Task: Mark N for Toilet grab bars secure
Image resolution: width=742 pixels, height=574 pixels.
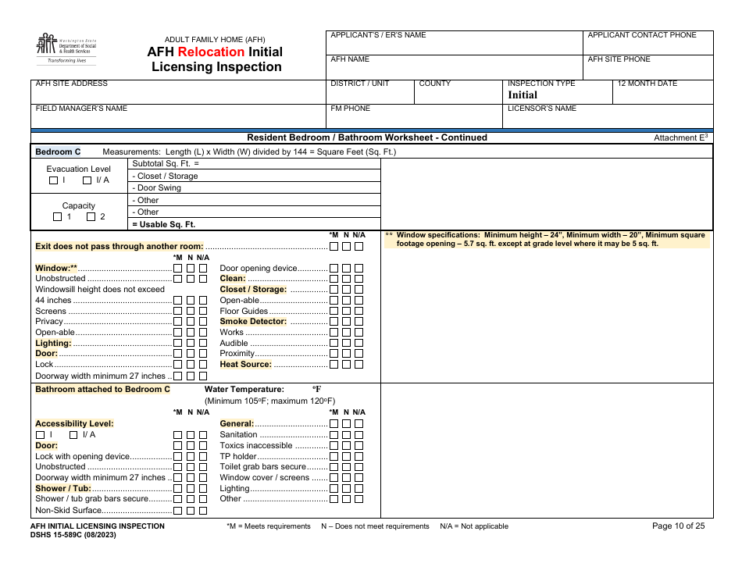Action: click(344, 467)
